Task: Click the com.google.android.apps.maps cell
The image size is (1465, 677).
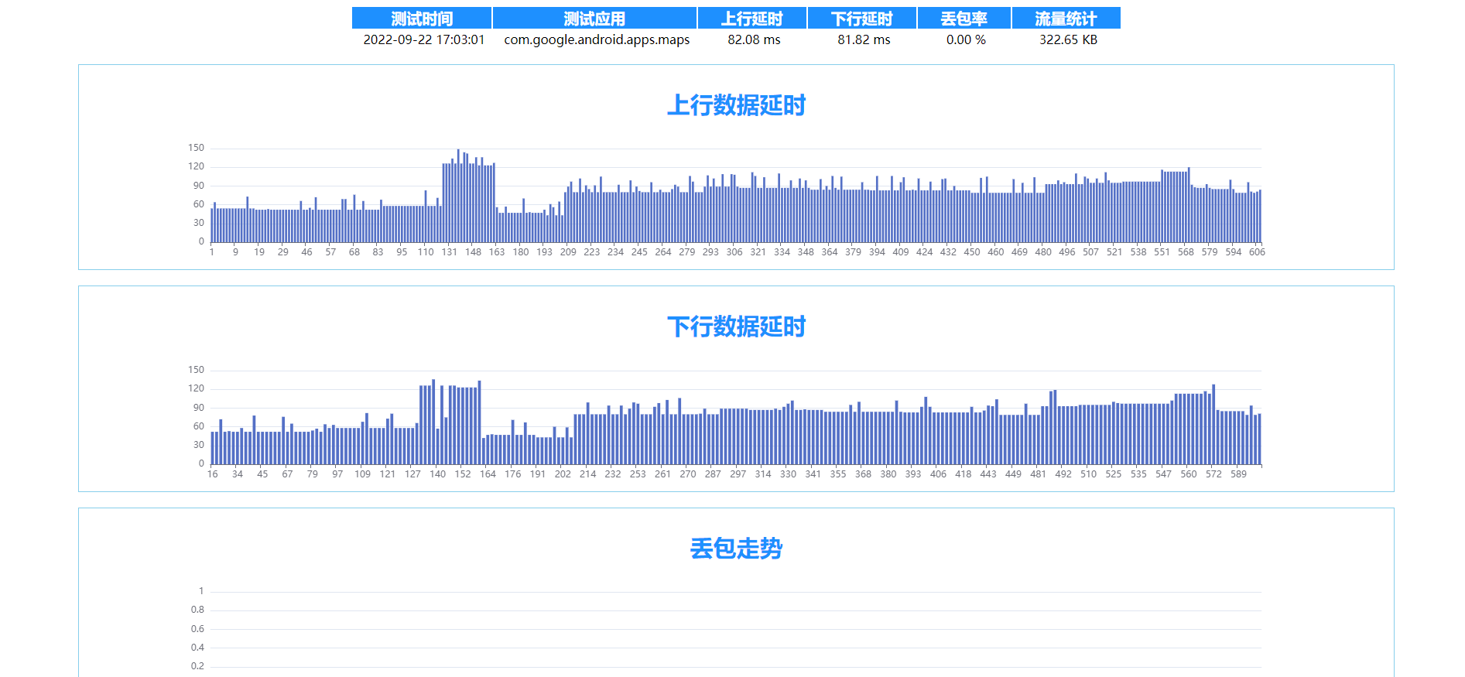Action: (x=597, y=39)
